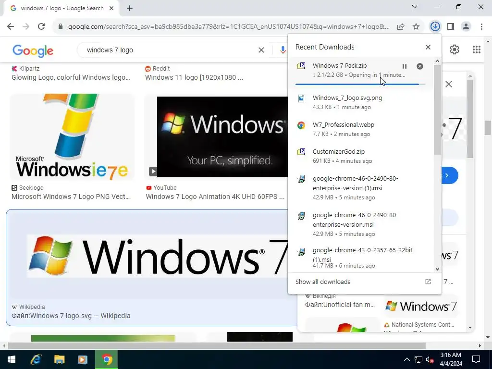Open a new browser tab
Viewport: 492px width, 369px height.
(130, 8)
